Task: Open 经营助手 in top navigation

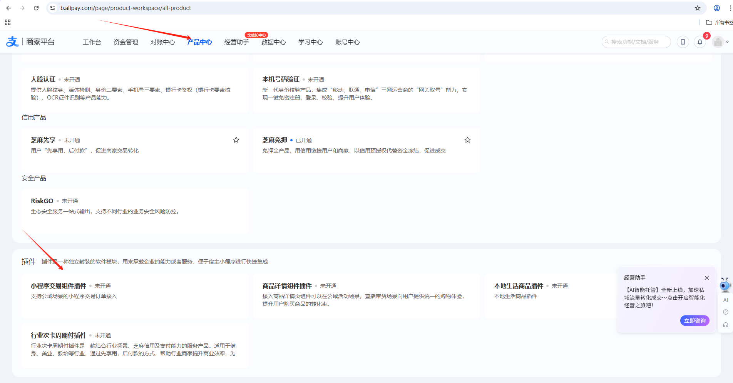Action: [237, 42]
